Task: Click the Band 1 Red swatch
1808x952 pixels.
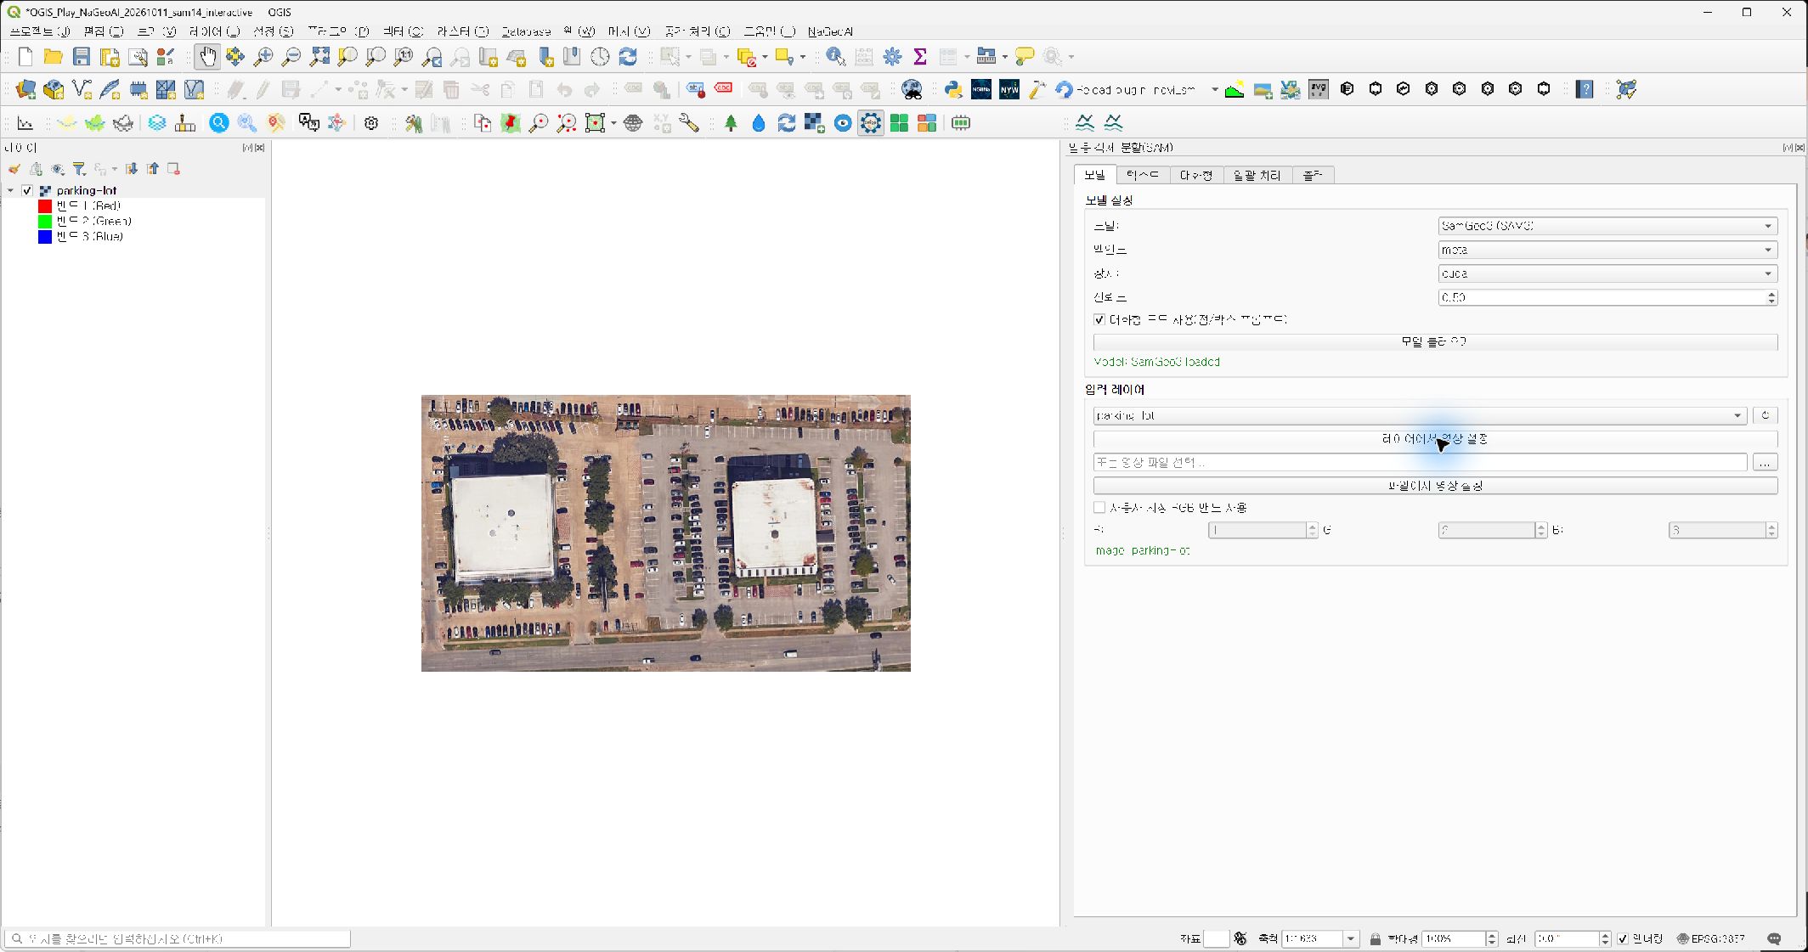Action: point(45,206)
